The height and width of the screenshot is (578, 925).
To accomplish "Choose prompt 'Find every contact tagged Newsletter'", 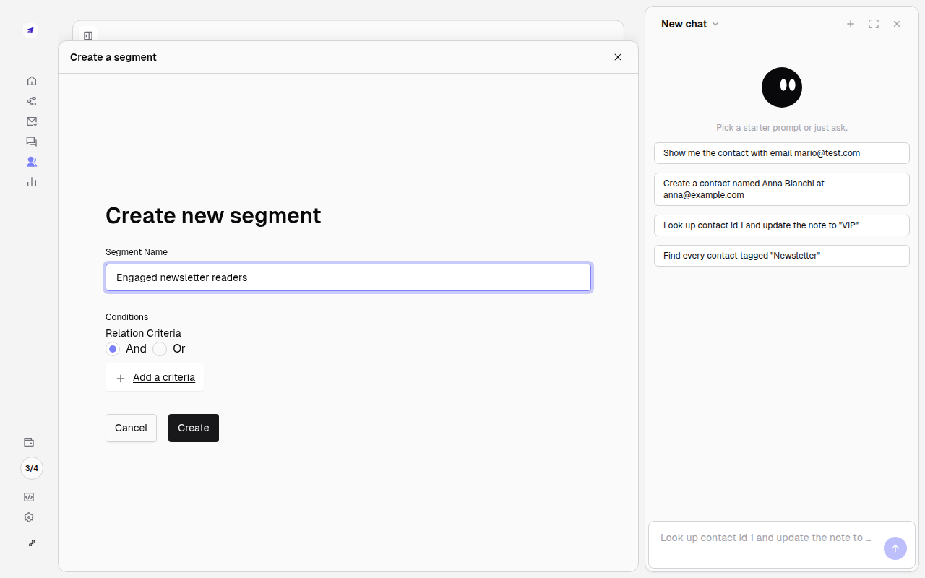I will pos(782,256).
